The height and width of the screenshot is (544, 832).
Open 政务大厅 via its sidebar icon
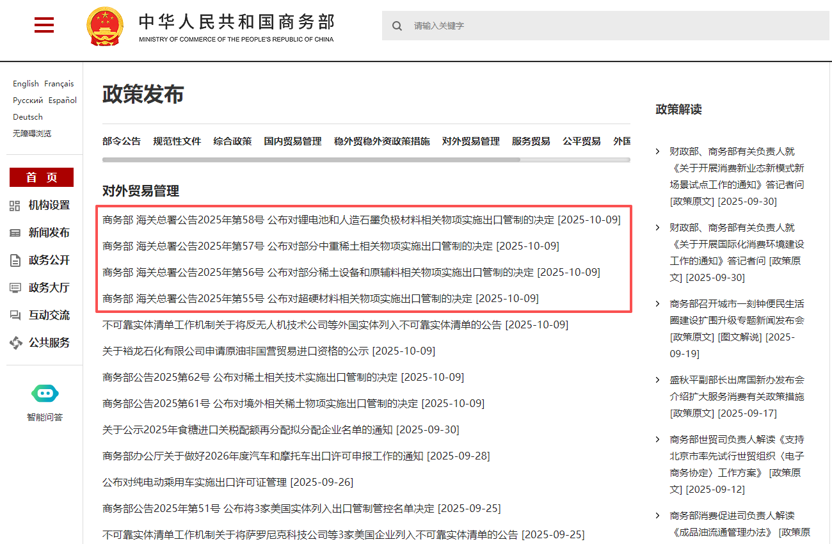(x=14, y=287)
